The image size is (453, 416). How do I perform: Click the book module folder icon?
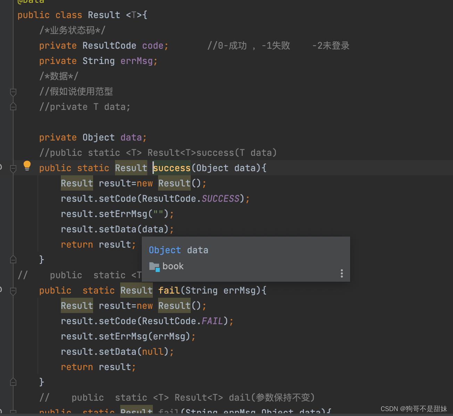(x=154, y=267)
